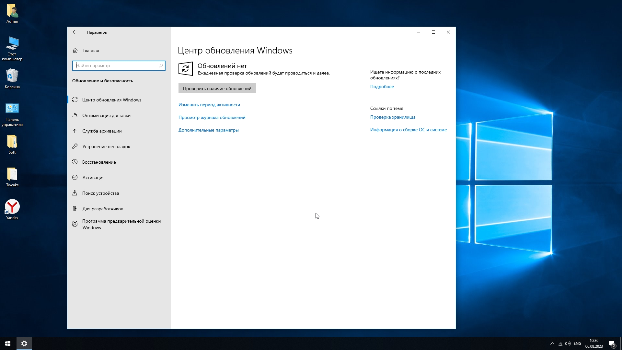This screenshot has width=622, height=350.
Task: Click Просмотр журнала обновлений link
Action: pos(212,117)
